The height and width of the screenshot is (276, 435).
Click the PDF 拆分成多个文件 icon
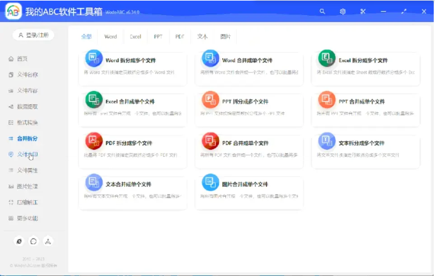pyautogui.click(x=94, y=141)
